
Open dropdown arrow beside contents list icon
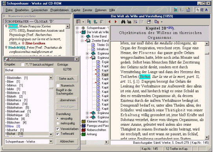click(x=83, y=22)
